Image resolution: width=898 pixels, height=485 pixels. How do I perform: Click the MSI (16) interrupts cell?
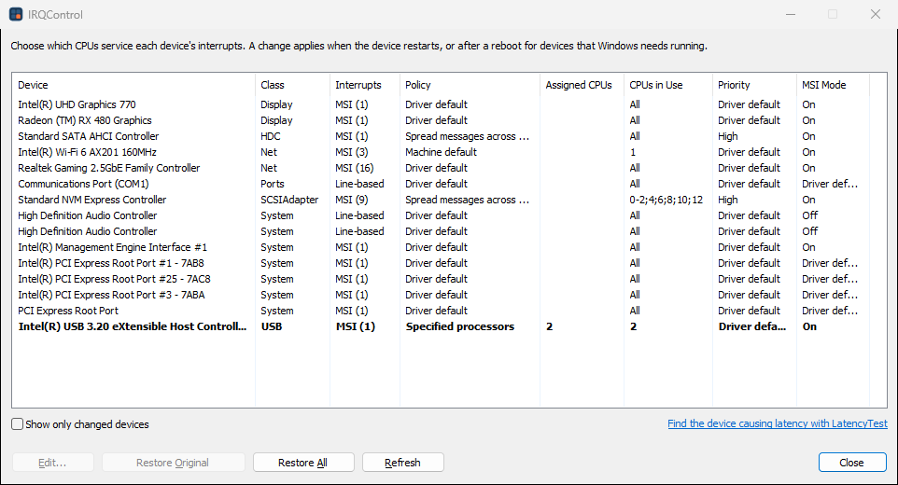pyautogui.click(x=355, y=168)
